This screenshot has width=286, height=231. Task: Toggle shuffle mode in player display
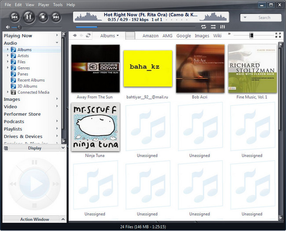pyautogui.click(x=213, y=27)
